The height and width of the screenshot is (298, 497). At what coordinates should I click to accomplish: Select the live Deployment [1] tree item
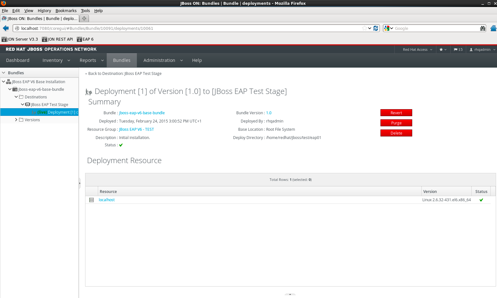(39, 112)
